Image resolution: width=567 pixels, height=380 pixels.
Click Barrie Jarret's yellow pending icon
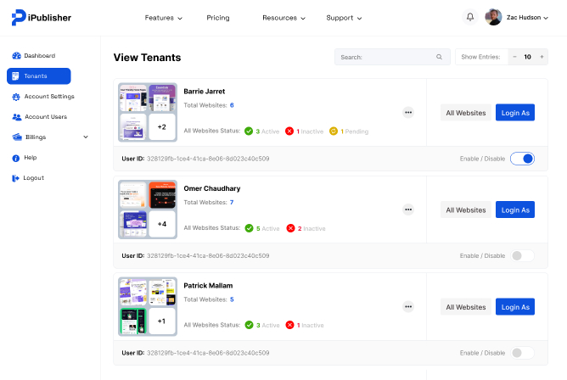(x=334, y=131)
